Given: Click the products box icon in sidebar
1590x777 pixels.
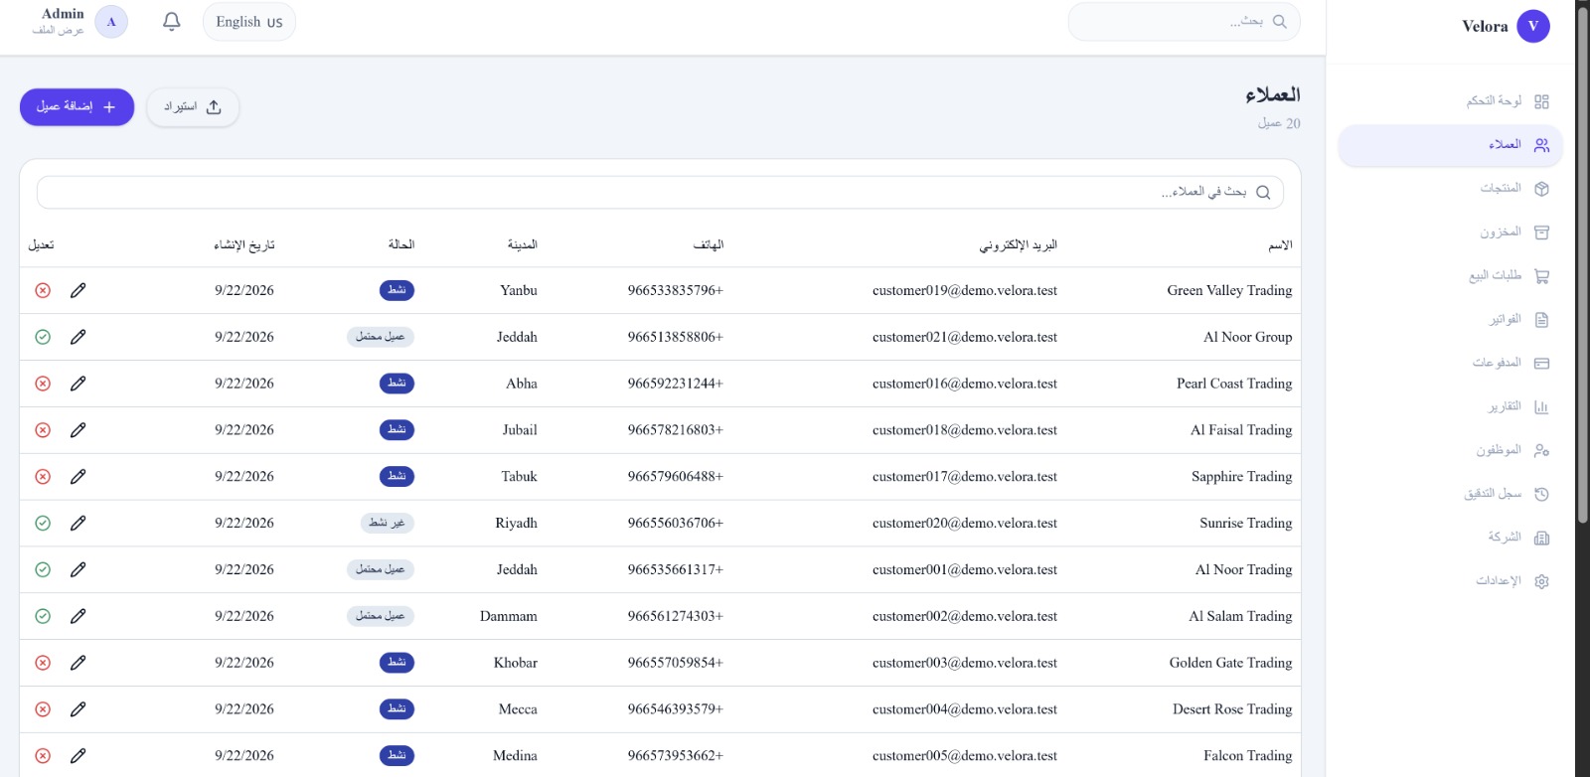Looking at the screenshot, I should click(x=1541, y=189).
